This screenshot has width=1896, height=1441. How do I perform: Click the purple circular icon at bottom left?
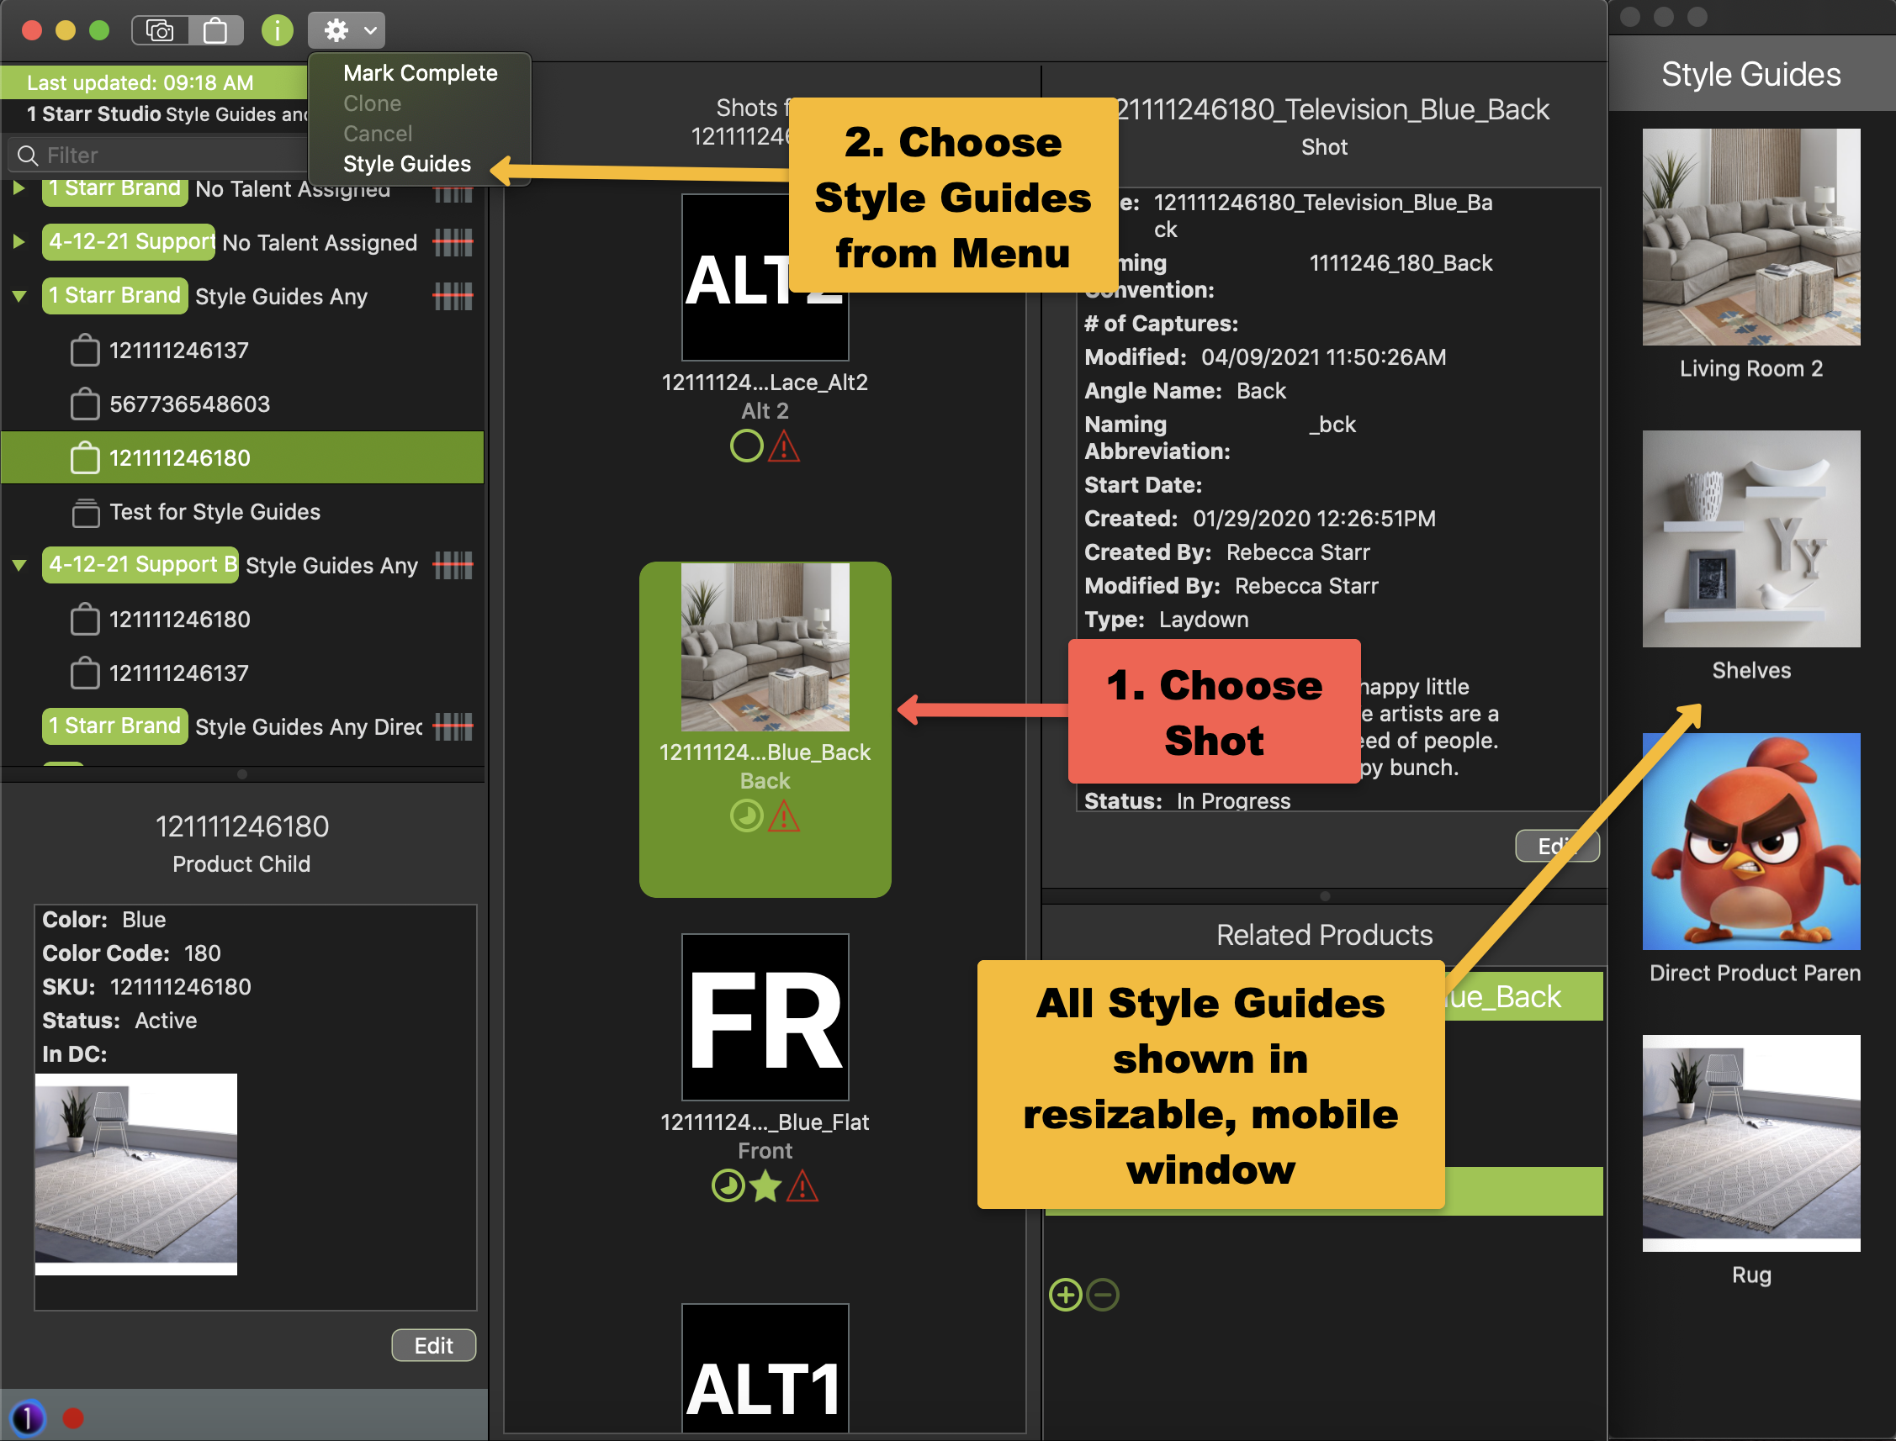28,1418
